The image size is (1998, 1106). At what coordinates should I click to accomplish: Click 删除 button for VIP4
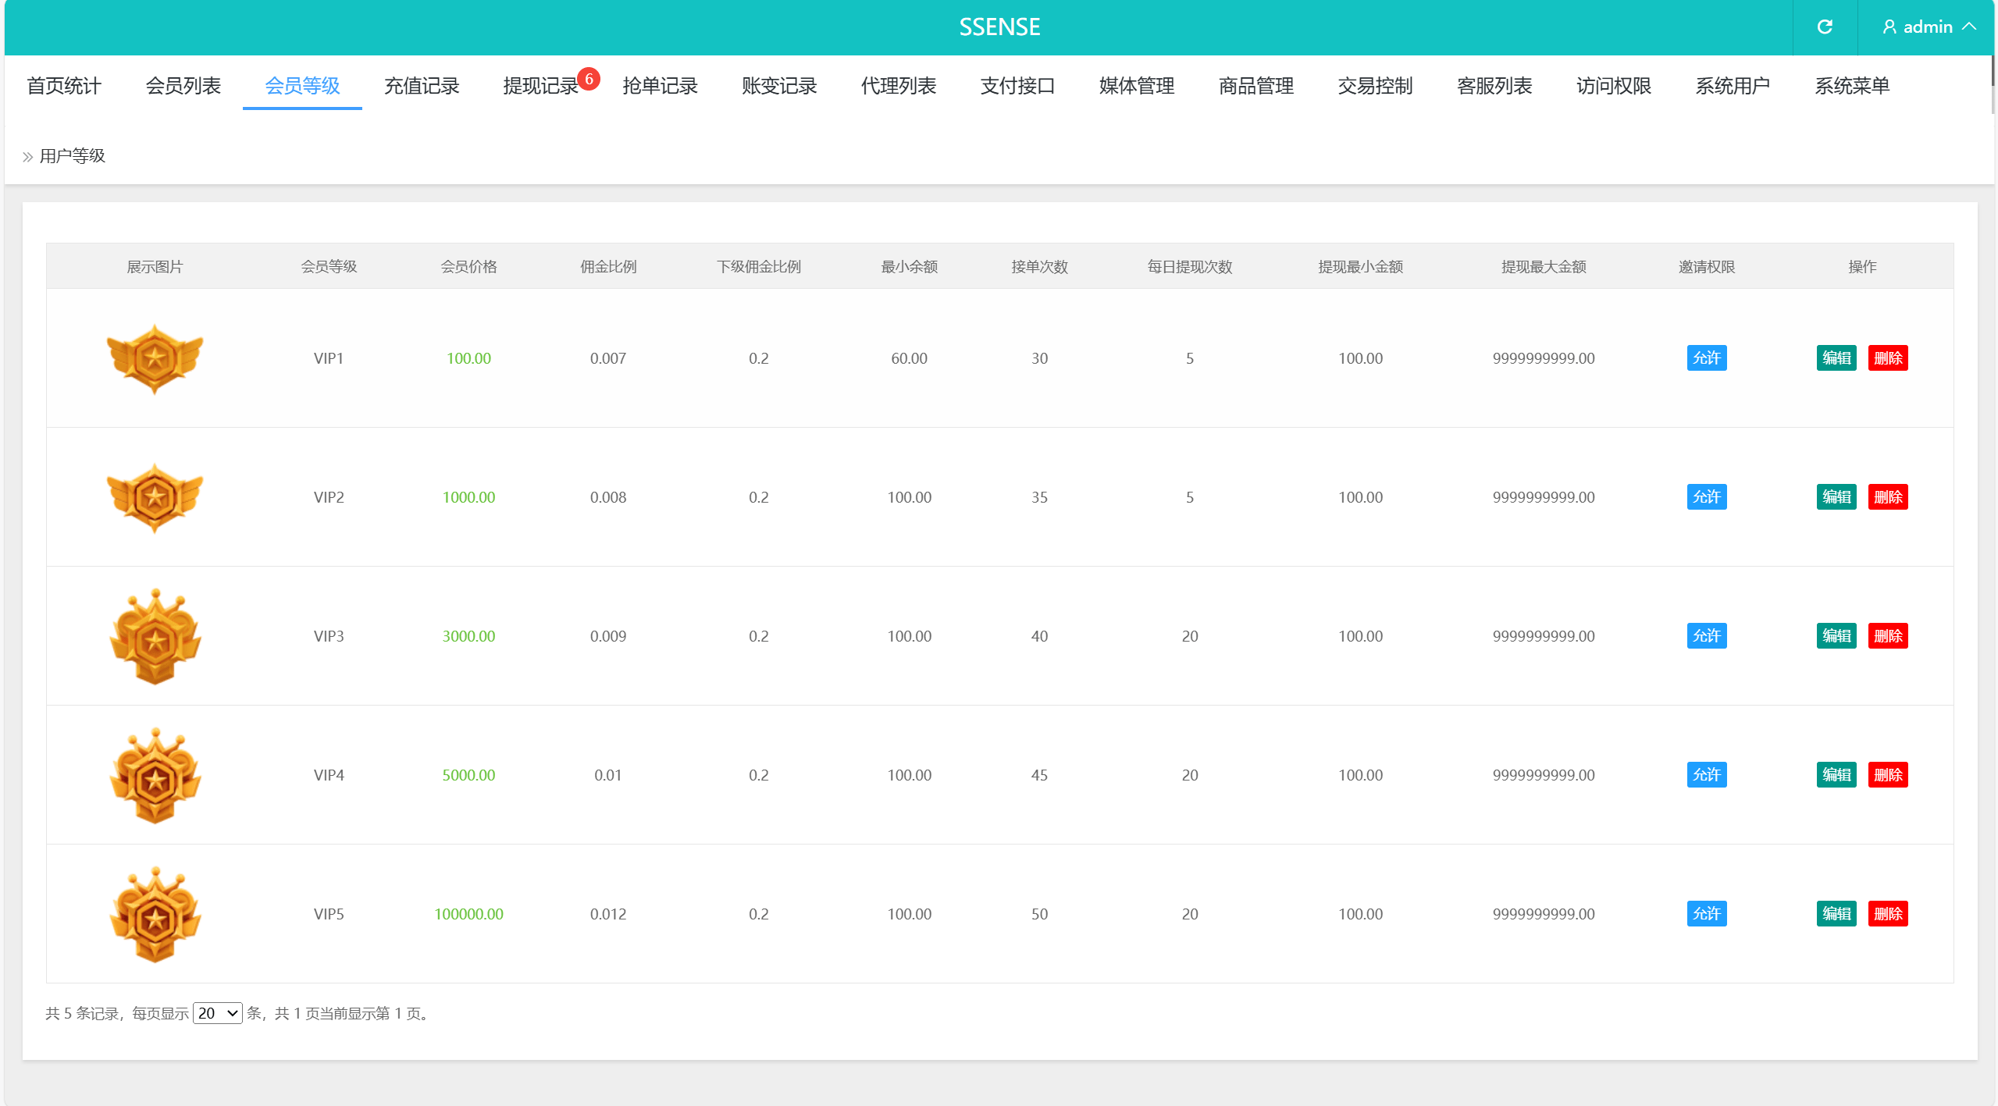1887,775
